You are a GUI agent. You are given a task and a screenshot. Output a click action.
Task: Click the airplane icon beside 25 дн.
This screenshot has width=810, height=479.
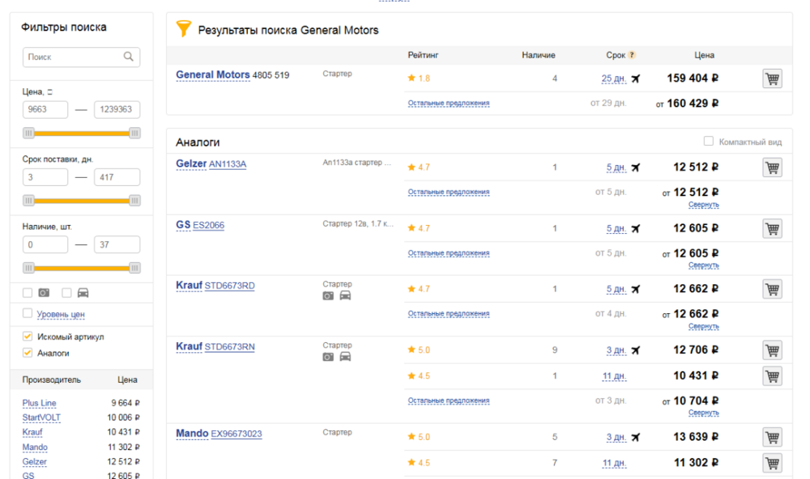pyautogui.click(x=636, y=79)
